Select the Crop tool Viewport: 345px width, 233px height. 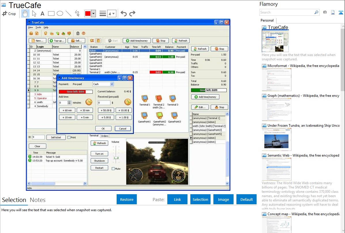9,14
